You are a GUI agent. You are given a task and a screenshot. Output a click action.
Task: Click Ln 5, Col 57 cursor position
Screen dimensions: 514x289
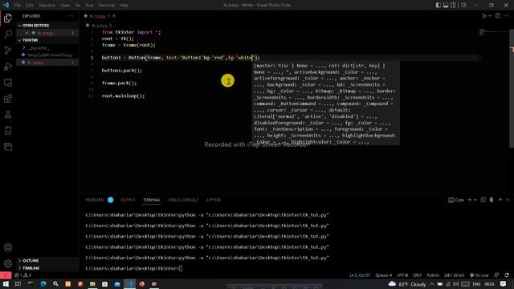(360, 275)
